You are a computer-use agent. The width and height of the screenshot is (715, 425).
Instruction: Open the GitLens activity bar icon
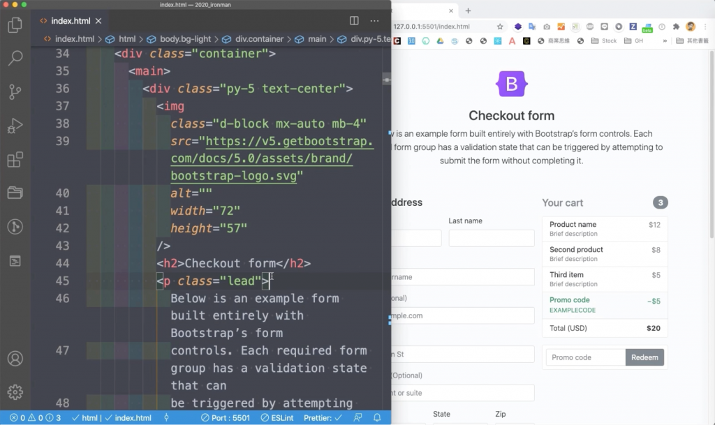[x=15, y=226]
